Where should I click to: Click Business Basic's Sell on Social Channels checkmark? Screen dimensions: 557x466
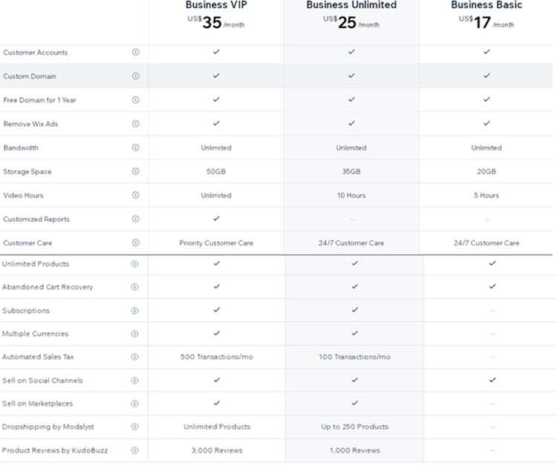pos(492,380)
